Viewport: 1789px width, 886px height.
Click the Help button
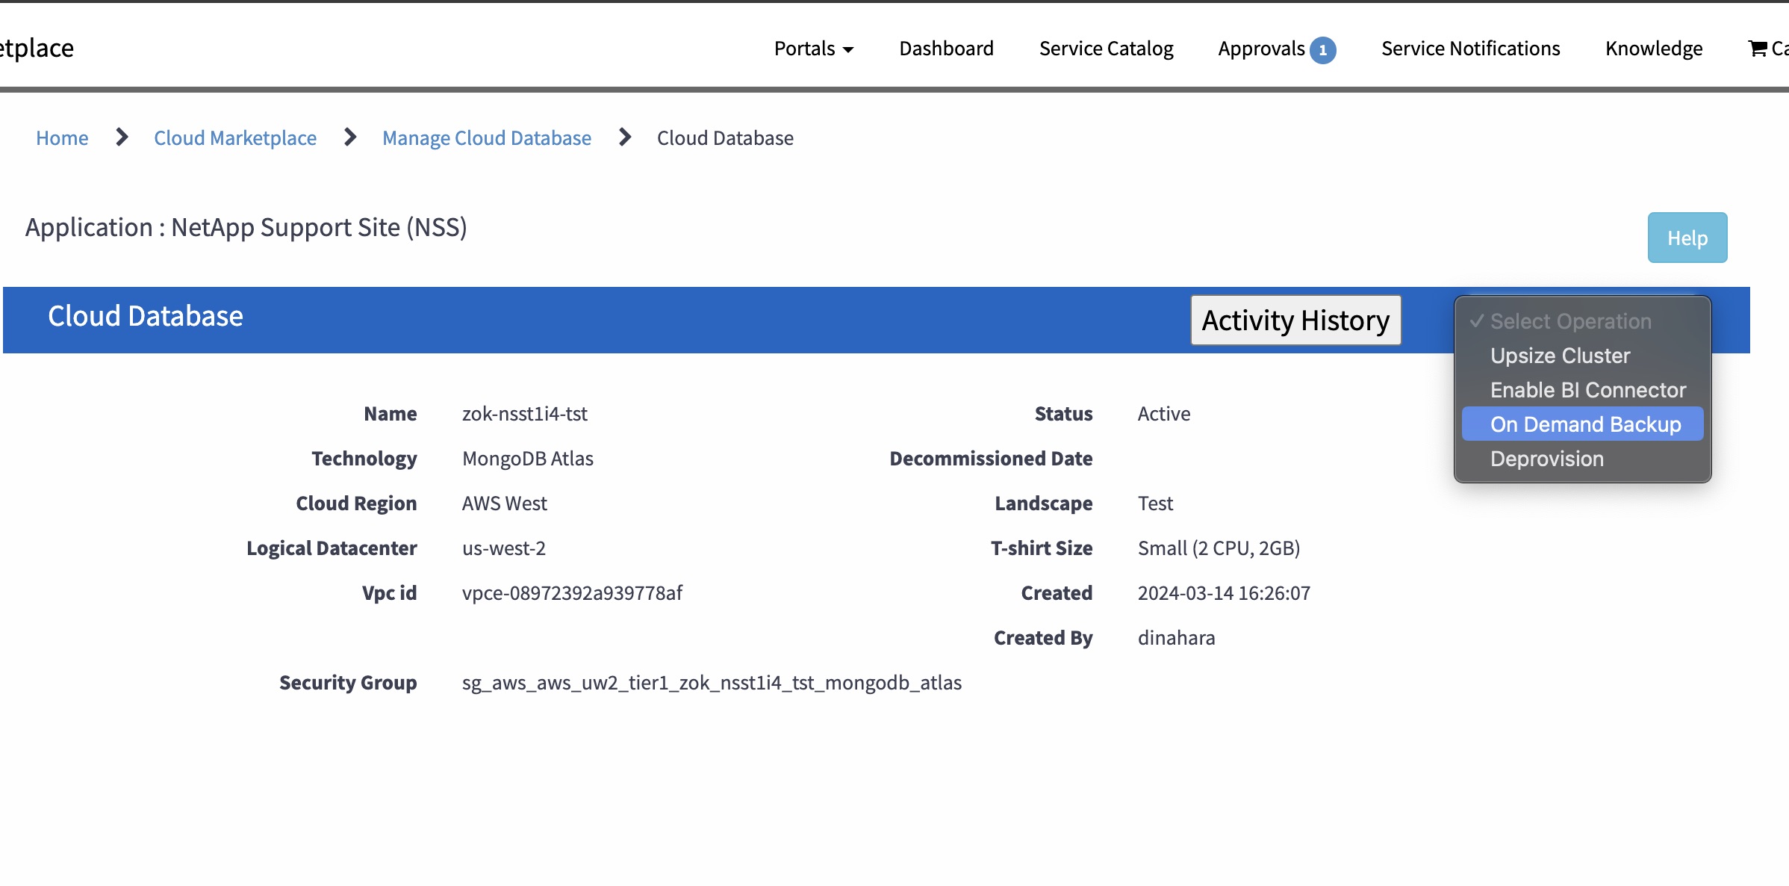tap(1687, 238)
